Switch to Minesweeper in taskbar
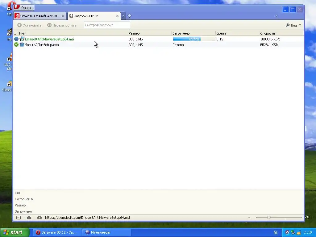This screenshot has height=237, width=316. click(x=106, y=232)
